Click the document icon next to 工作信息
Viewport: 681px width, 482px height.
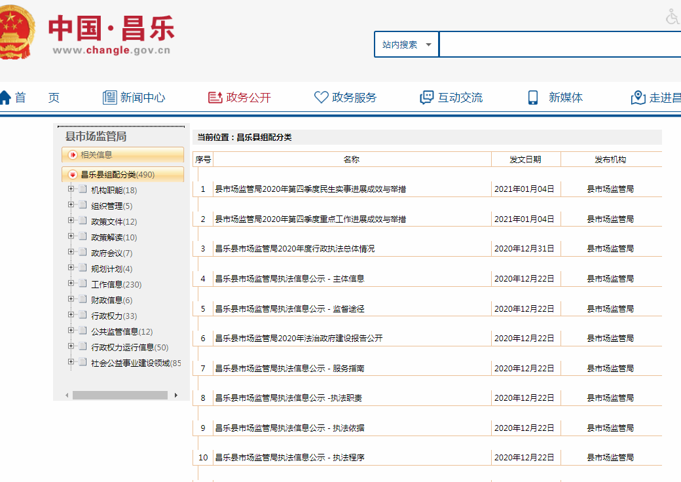[83, 284]
